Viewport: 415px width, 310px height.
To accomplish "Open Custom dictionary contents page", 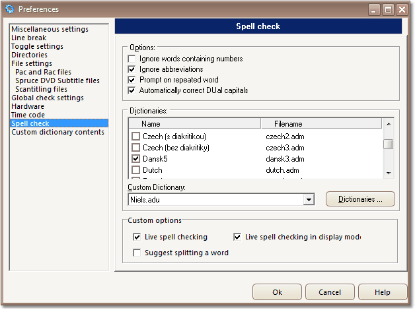I will pos(57,132).
